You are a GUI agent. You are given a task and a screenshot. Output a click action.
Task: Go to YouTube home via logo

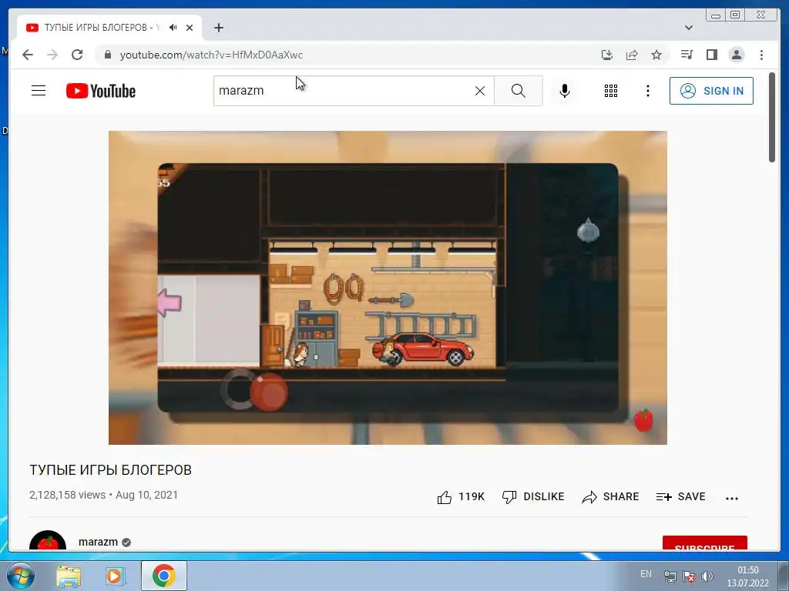pos(101,91)
